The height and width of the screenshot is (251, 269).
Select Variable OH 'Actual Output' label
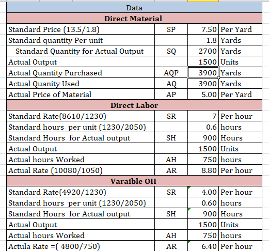click(81, 225)
